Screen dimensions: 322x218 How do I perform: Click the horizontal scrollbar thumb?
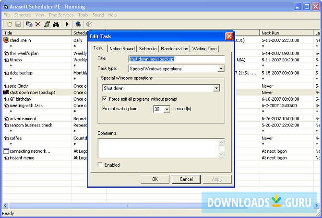[x=128, y=206]
